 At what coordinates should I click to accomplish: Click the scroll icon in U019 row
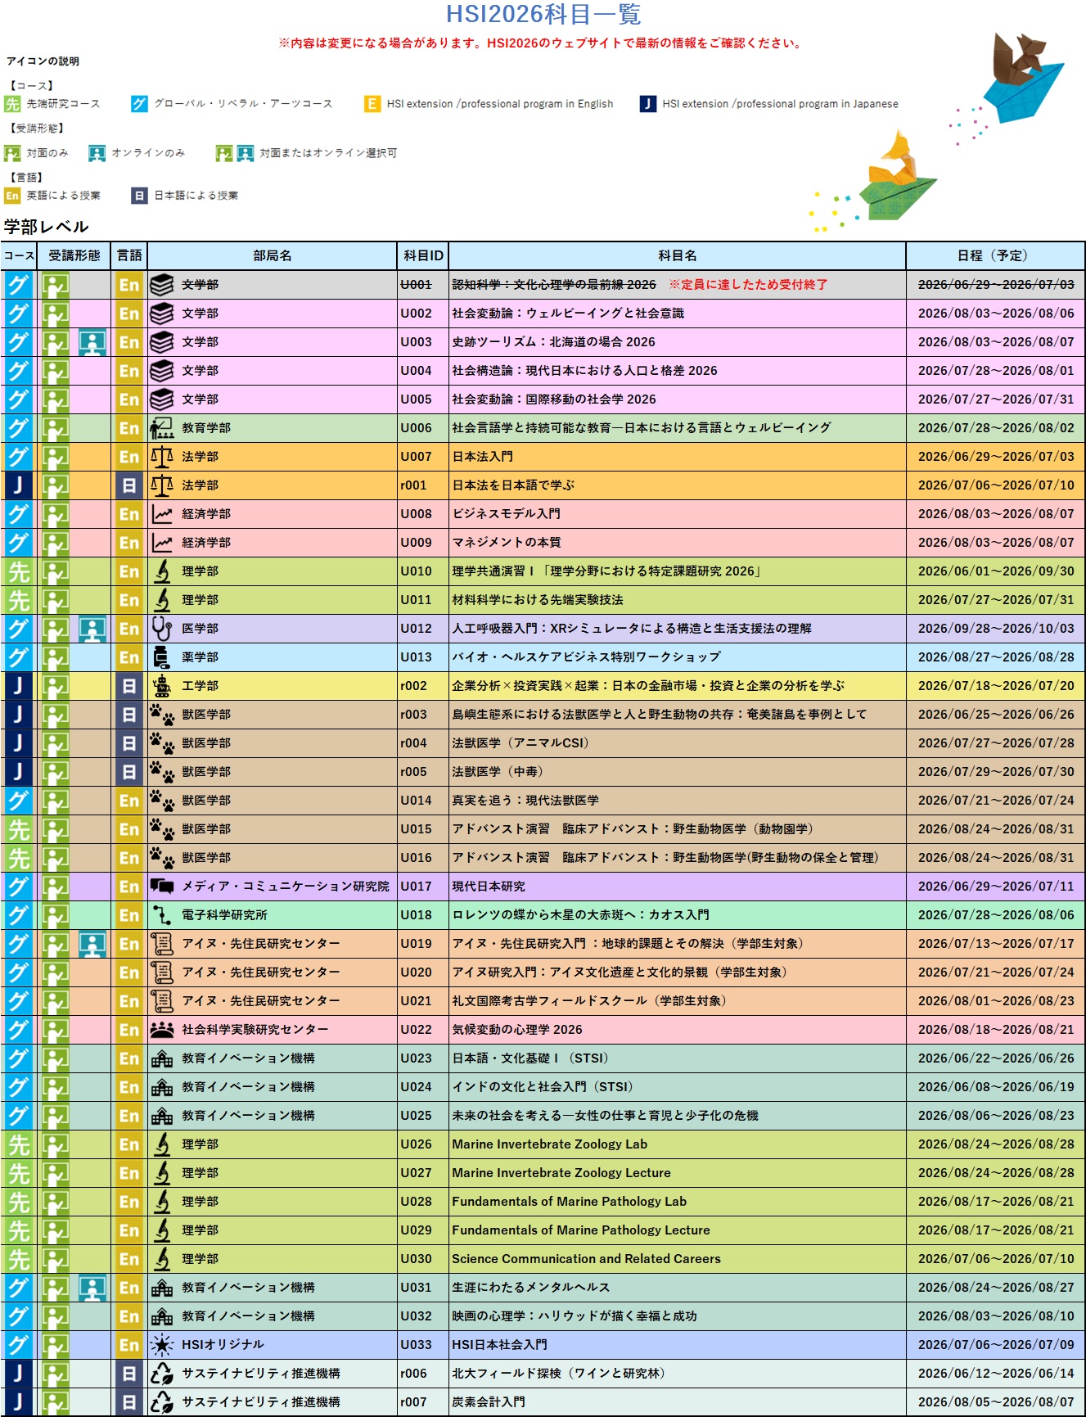click(162, 944)
